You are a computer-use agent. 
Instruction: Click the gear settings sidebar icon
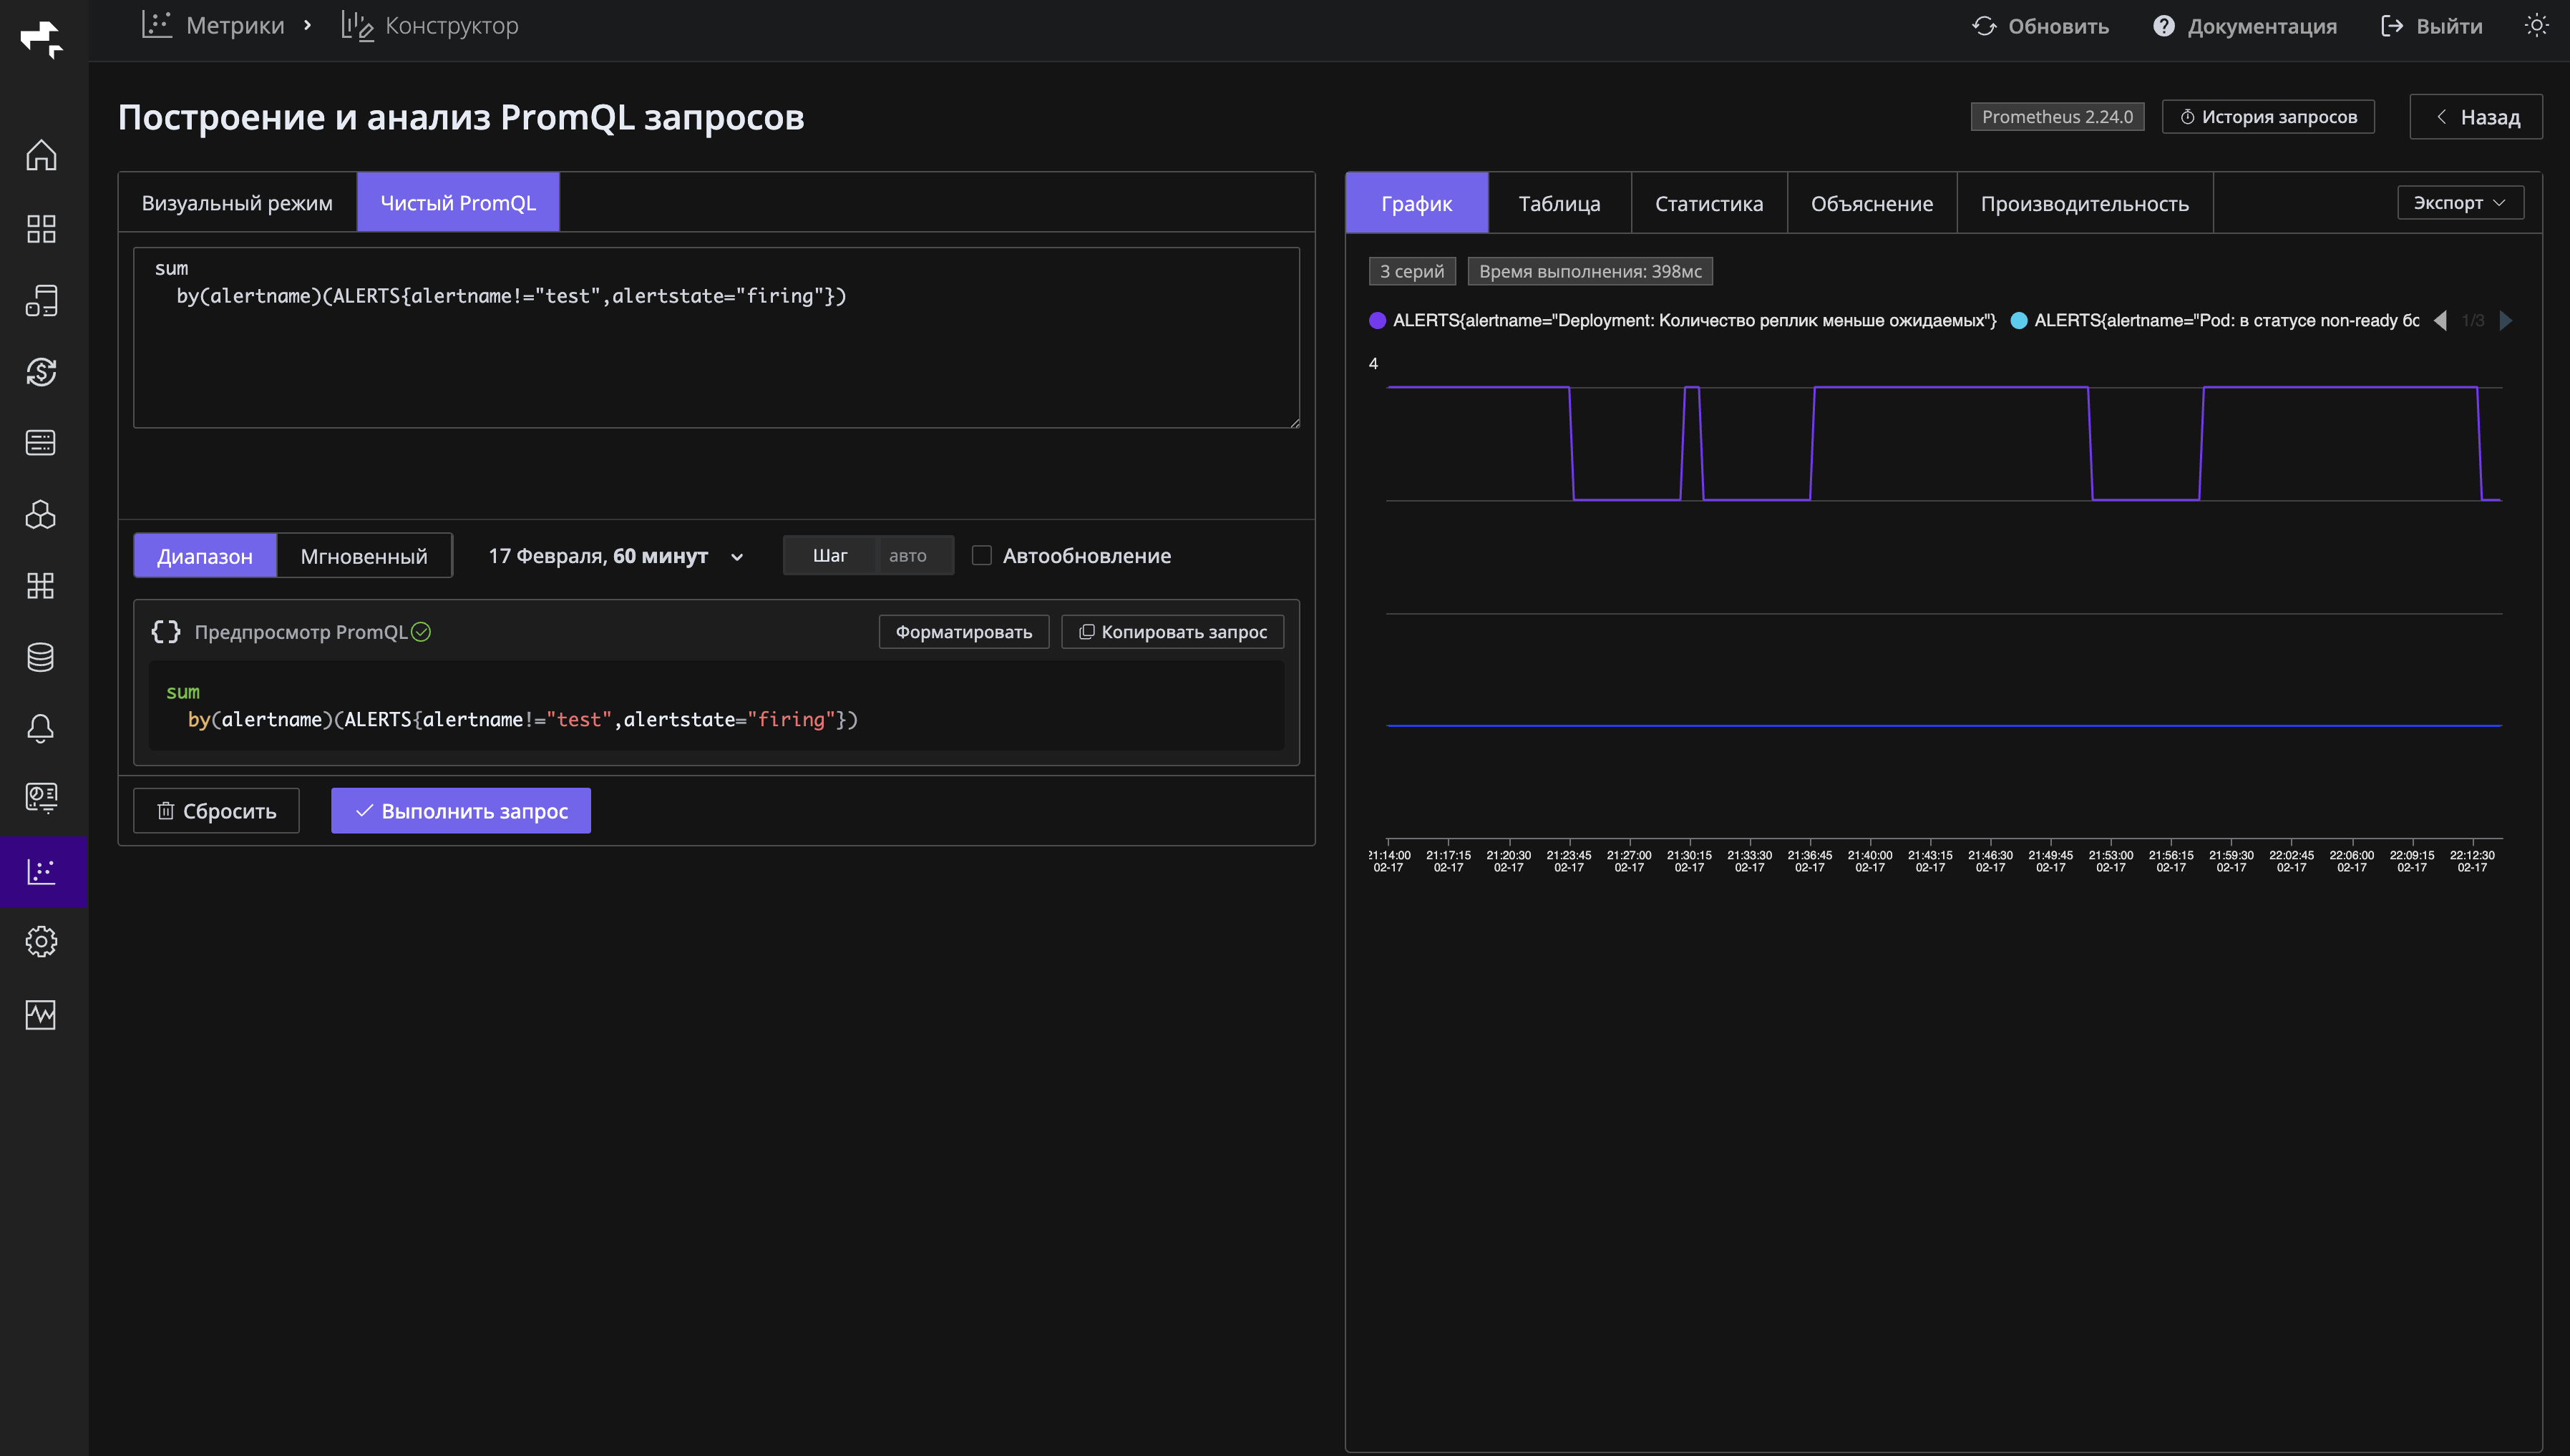click(x=41, y=942)
